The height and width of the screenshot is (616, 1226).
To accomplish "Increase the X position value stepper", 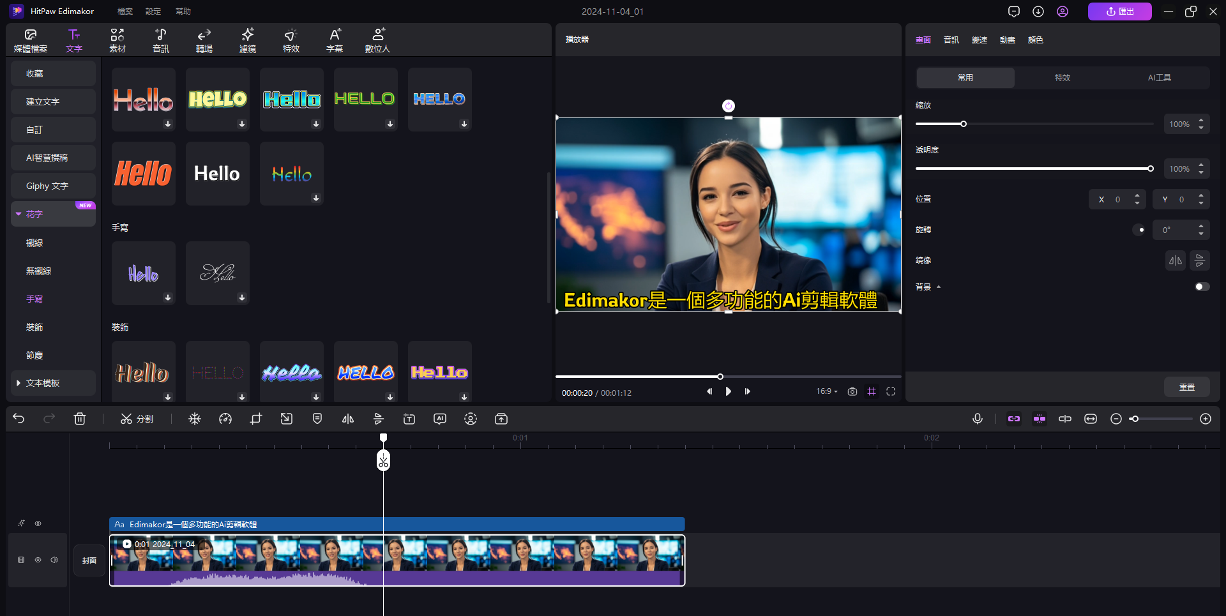I will click(1137, 195).
